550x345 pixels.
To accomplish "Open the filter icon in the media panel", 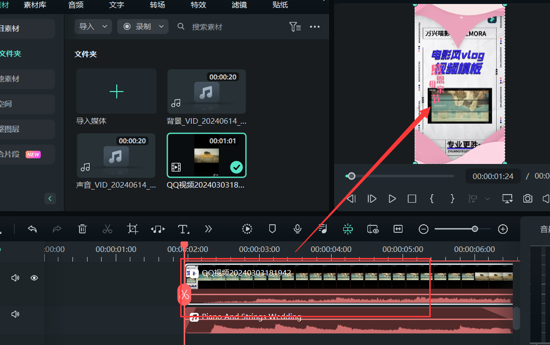I will tap(295, 27).
